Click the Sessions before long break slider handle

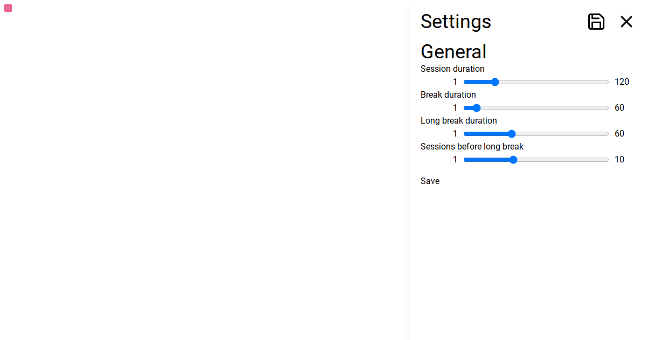[513, 160]
